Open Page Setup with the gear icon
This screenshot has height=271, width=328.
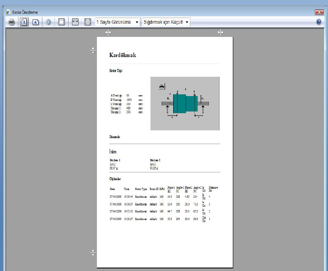(48, 22)
